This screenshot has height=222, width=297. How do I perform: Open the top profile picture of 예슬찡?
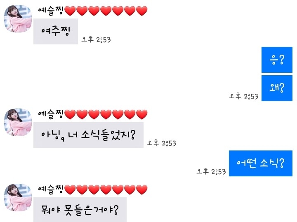pyautogui.click(x=18, y=18)
